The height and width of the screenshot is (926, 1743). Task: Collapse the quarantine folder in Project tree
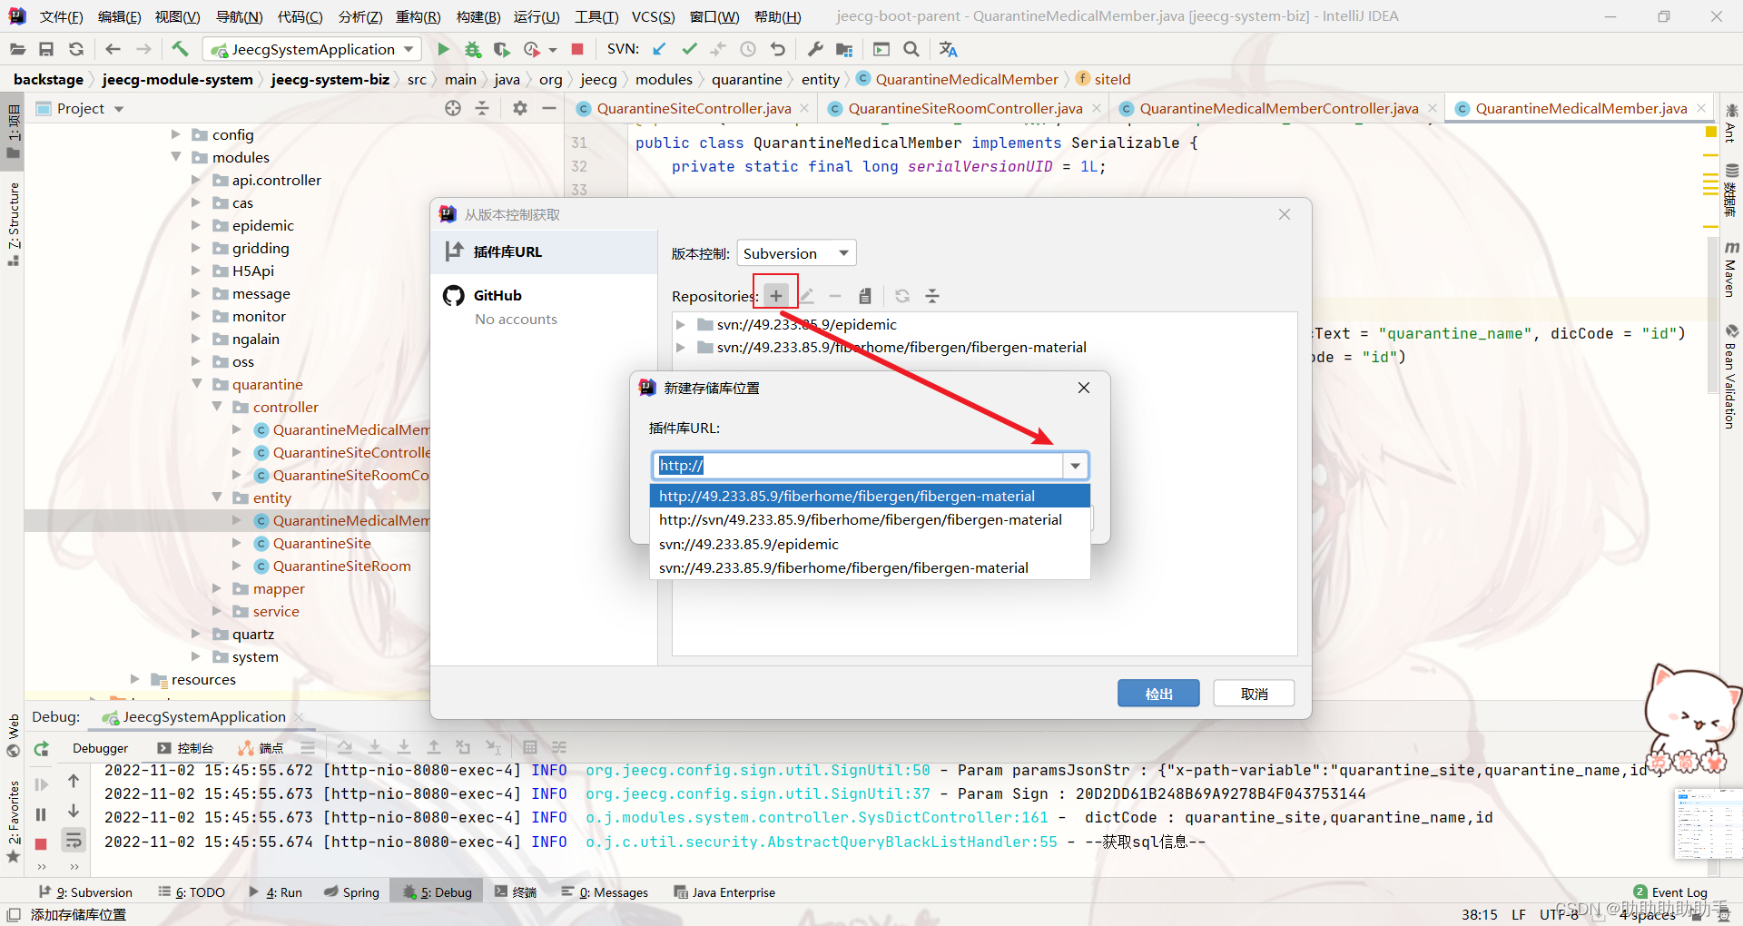point(197,384)
